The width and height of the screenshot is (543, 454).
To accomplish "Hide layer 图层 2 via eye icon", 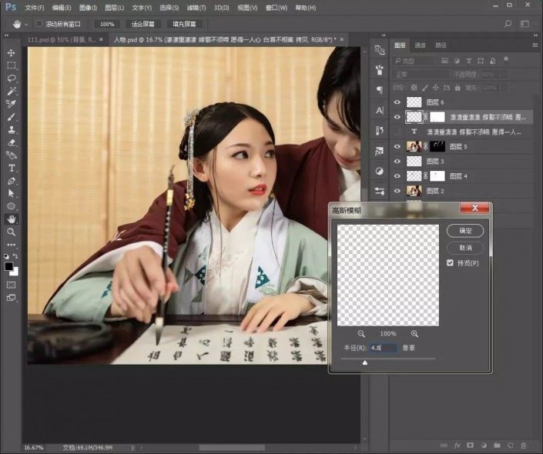I will click(397, 191).
